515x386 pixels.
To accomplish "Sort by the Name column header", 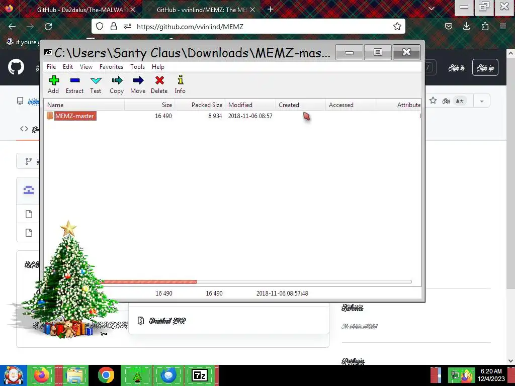I will 84,105.
